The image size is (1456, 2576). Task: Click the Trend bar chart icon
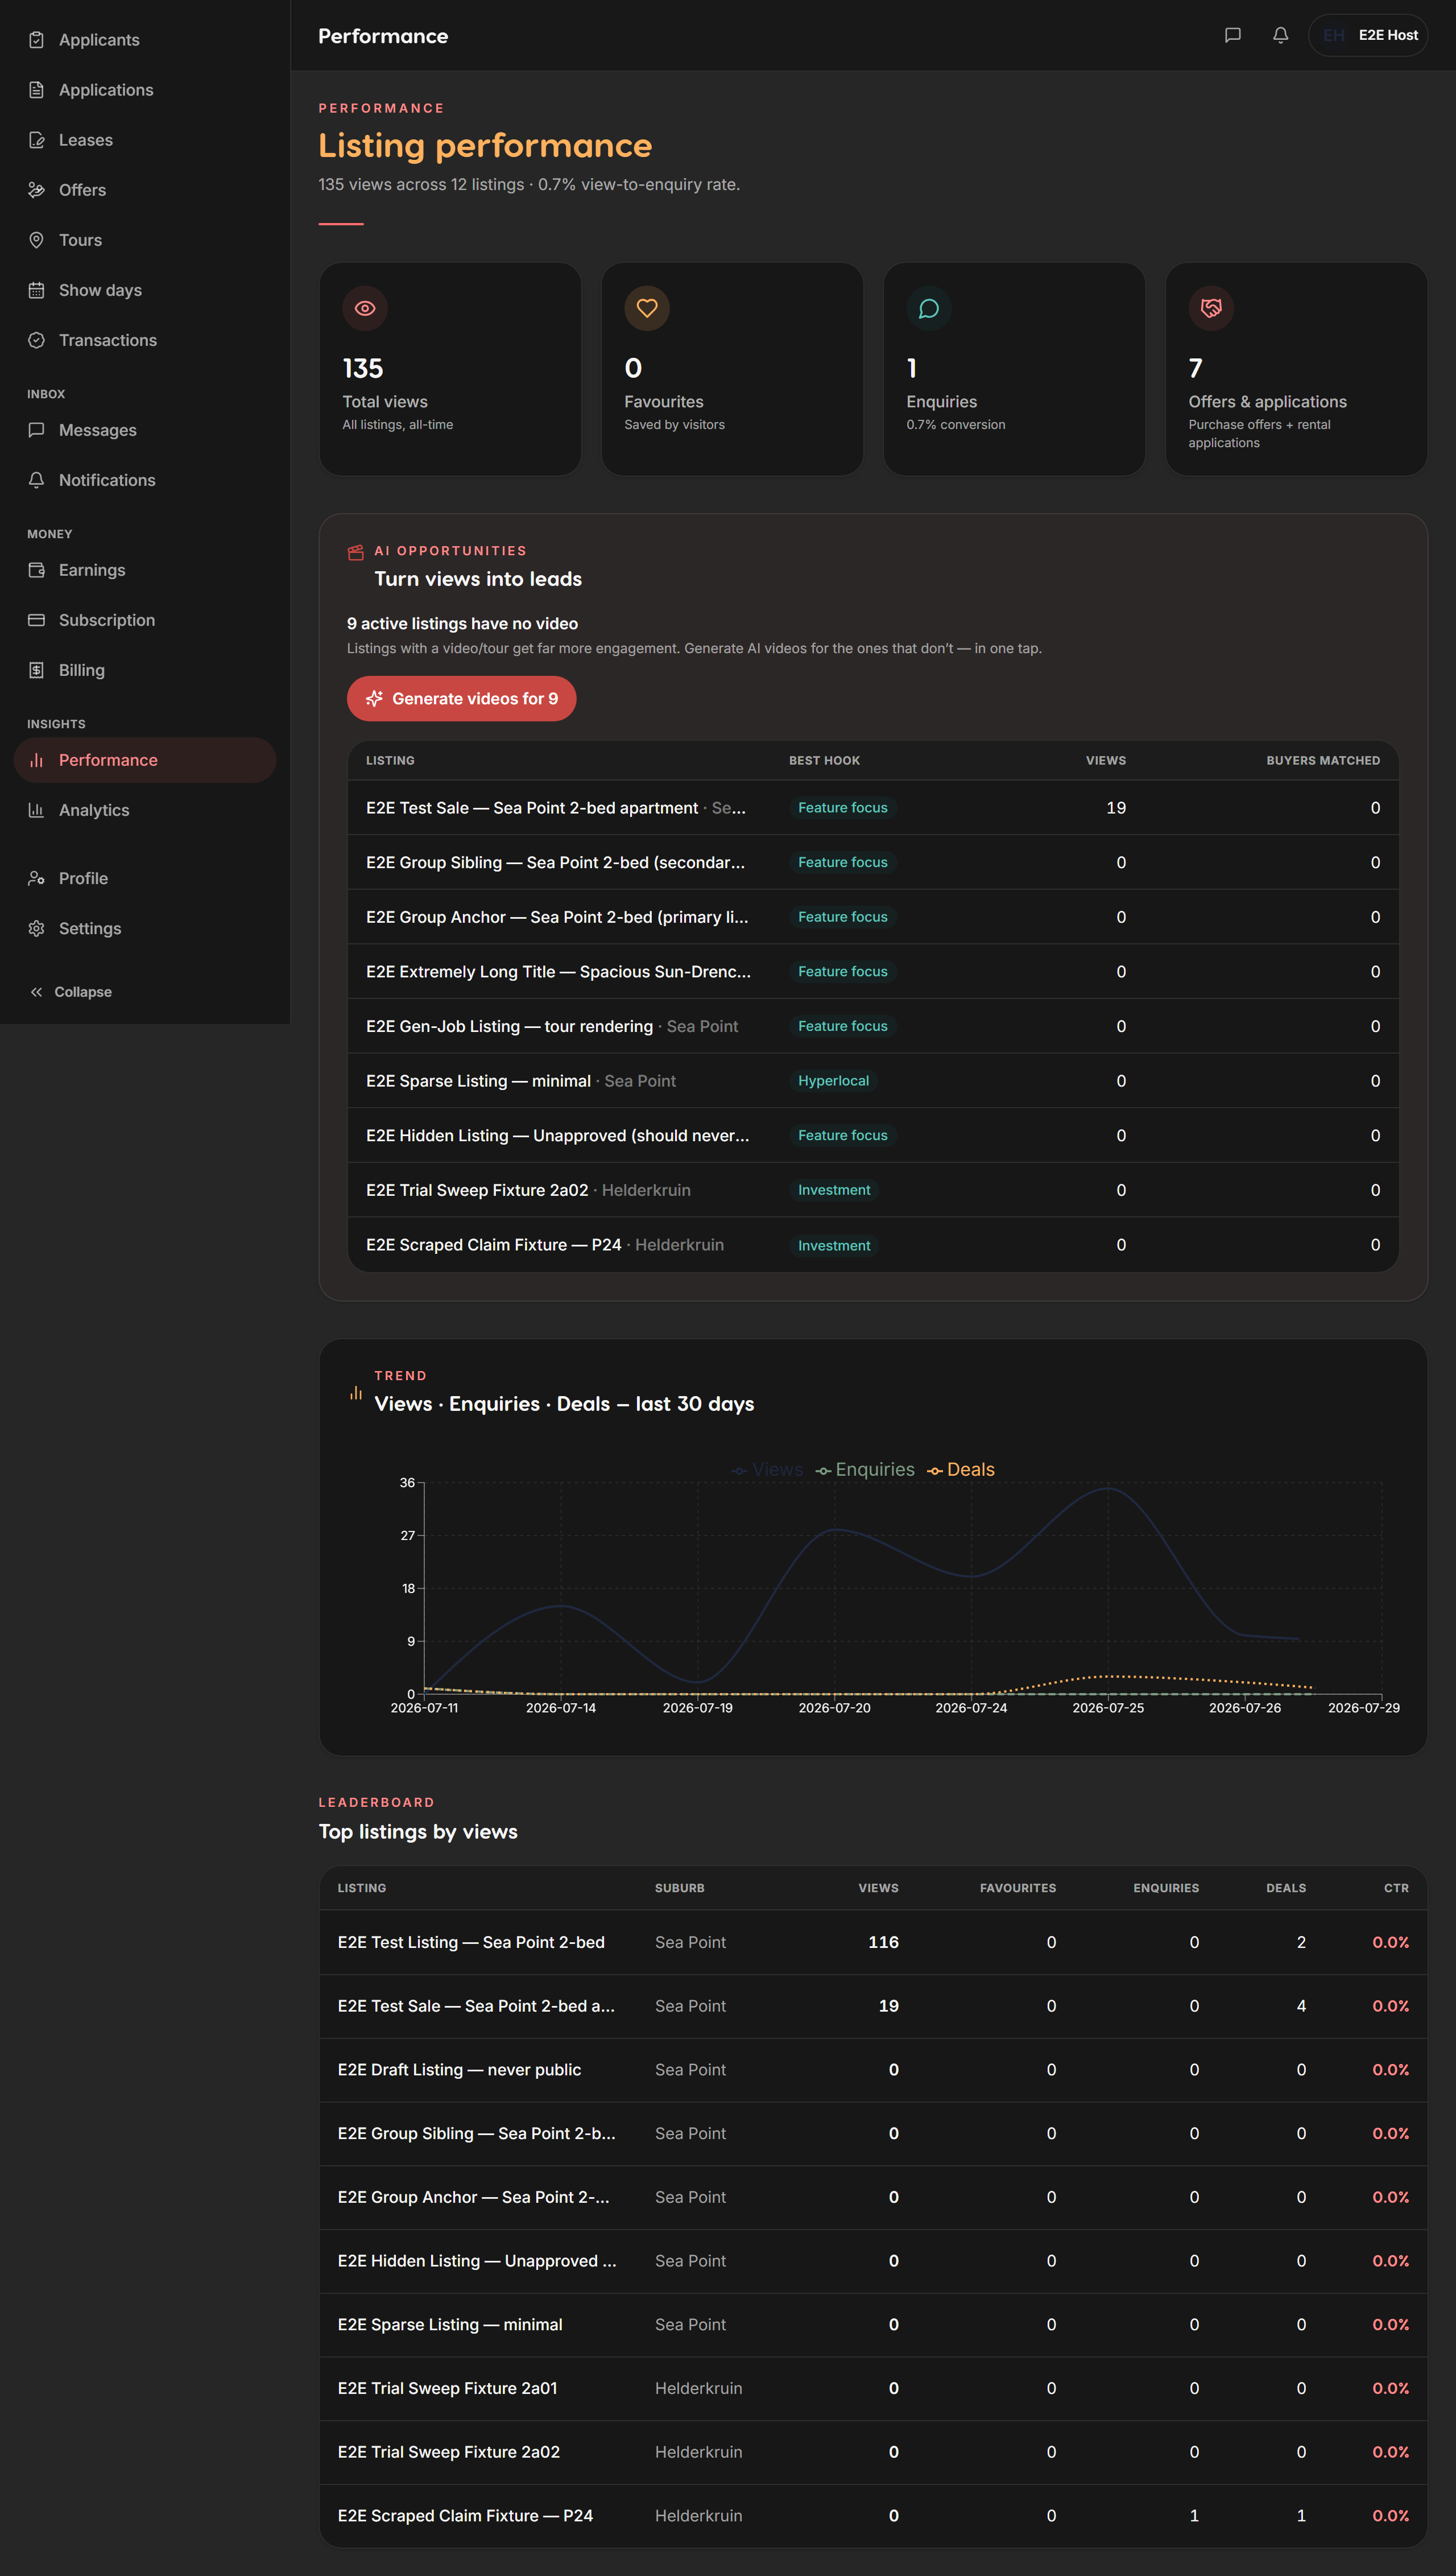[x=355, y=1393]
